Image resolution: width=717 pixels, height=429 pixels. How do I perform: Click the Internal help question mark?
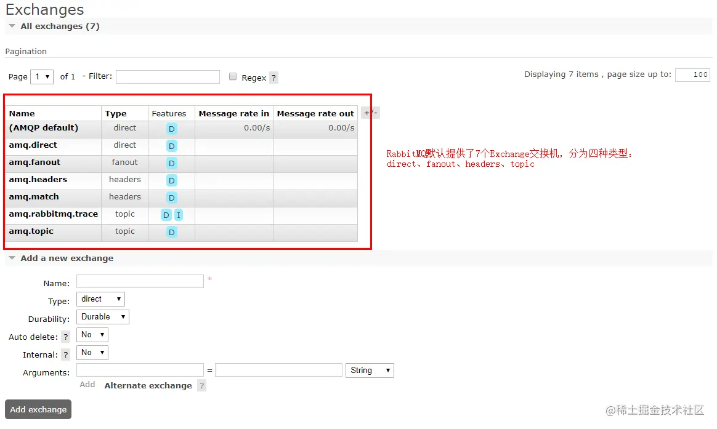click(x=66, y=355)
